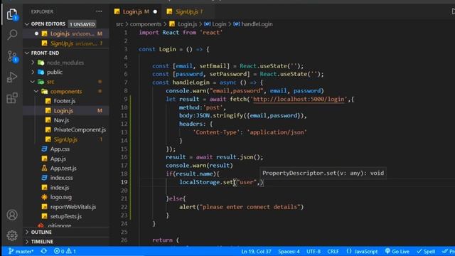Click the Login.js breadcrumb segment
The height and width of the screenshot is (256, 455).
183,24
